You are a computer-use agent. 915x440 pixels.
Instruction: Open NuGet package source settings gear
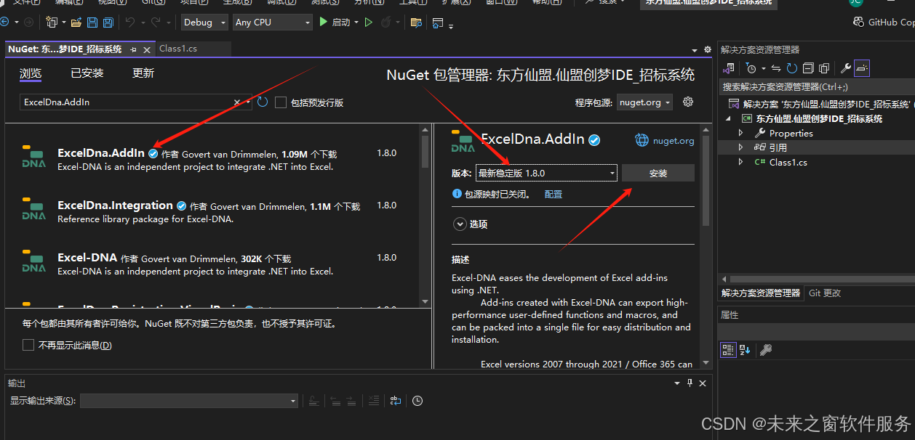coord(688,102)
